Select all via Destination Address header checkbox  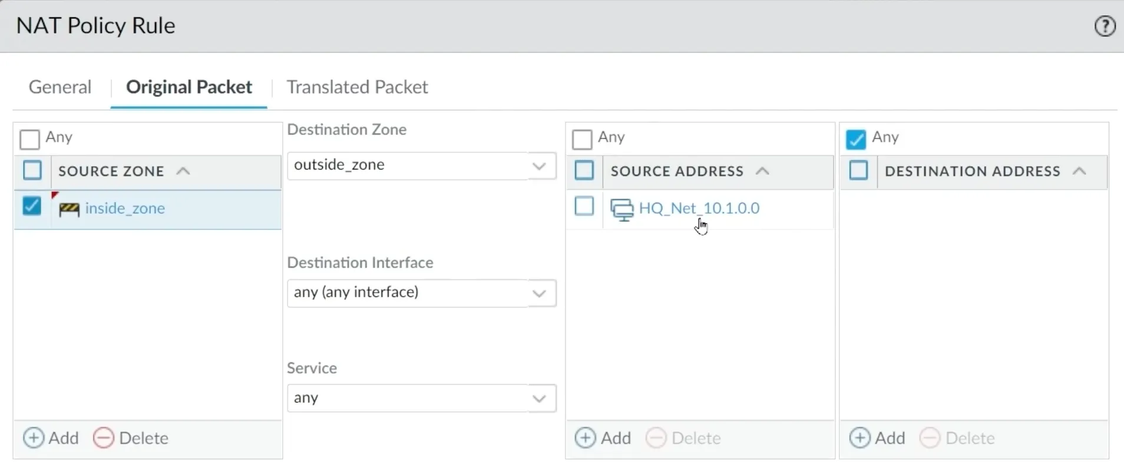pos(858,171)
